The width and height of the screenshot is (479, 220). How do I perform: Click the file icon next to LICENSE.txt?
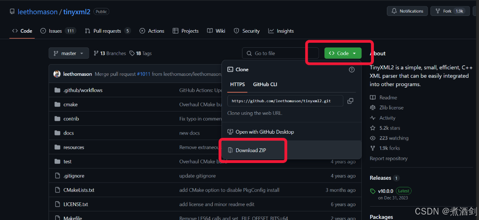click(57, 204)
